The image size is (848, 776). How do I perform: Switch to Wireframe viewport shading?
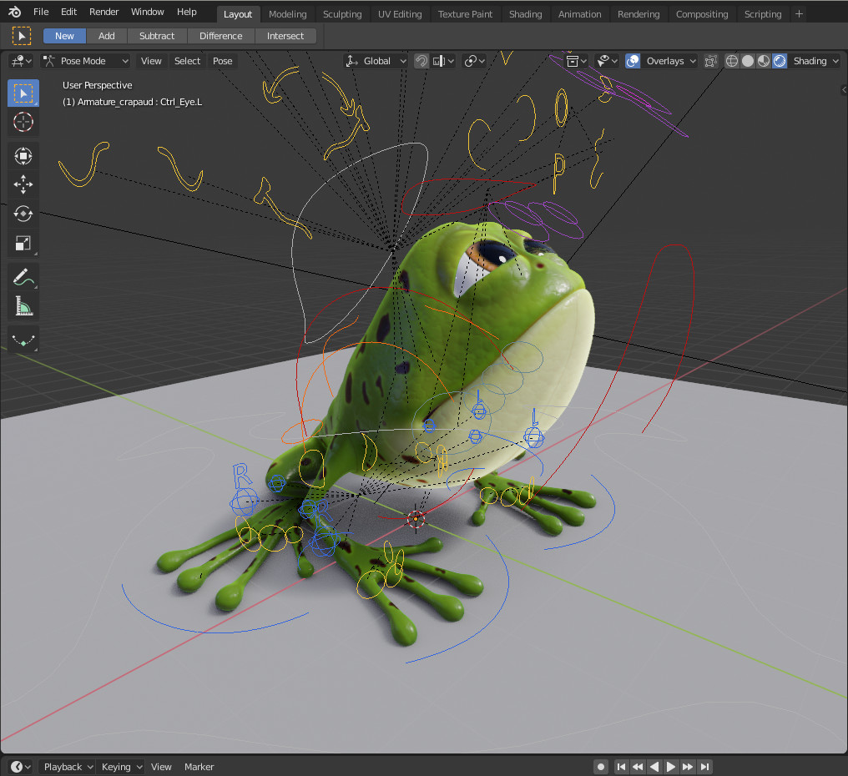[731, 61]
